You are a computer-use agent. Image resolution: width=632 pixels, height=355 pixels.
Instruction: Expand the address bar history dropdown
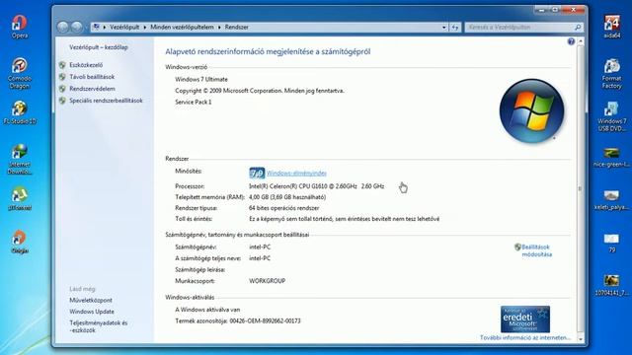[443, 27]
